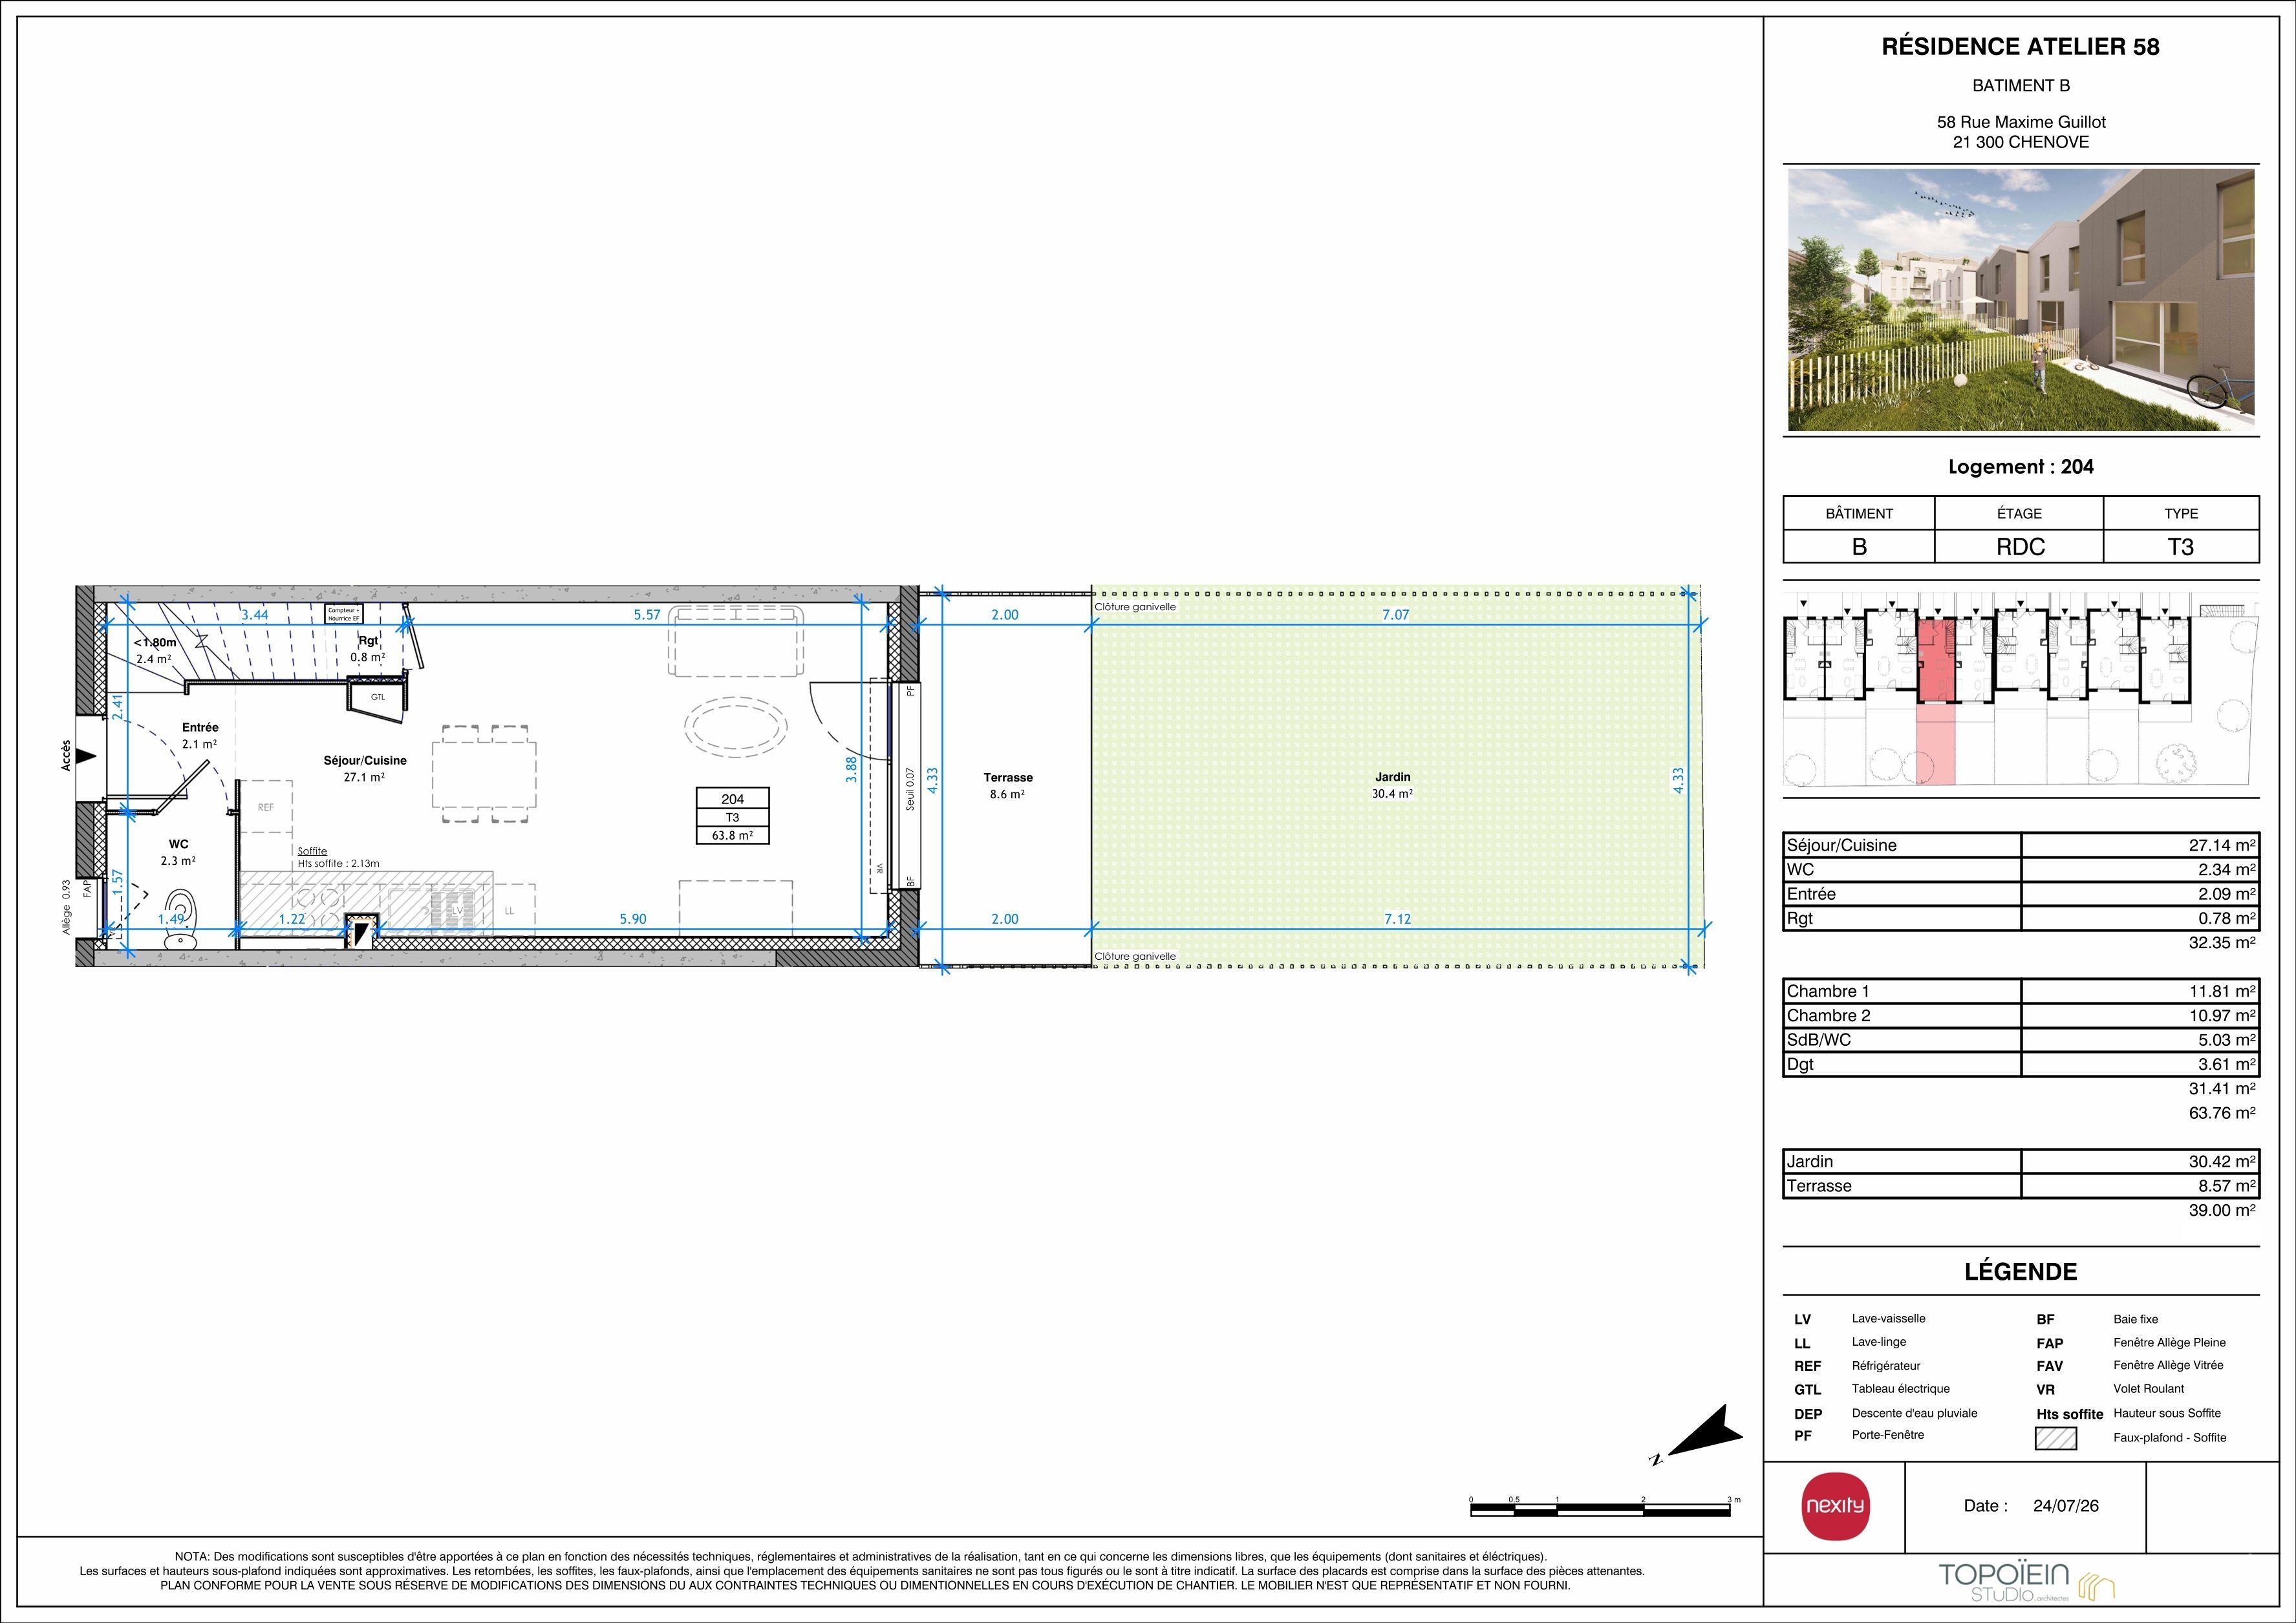Viewport: 2296px width, 1623px height.
Task: Click the 'Logement : 204' label
Action: click(2020, 467)
